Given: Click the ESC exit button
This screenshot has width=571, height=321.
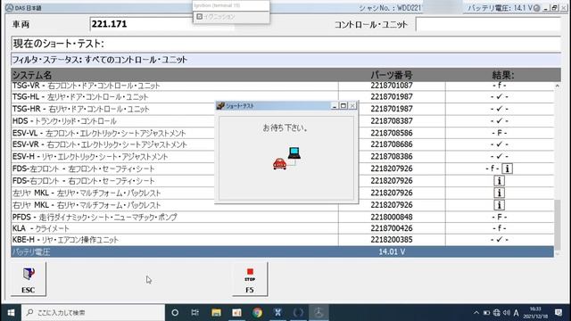Looking at the screenshot, I should point(29,279).
